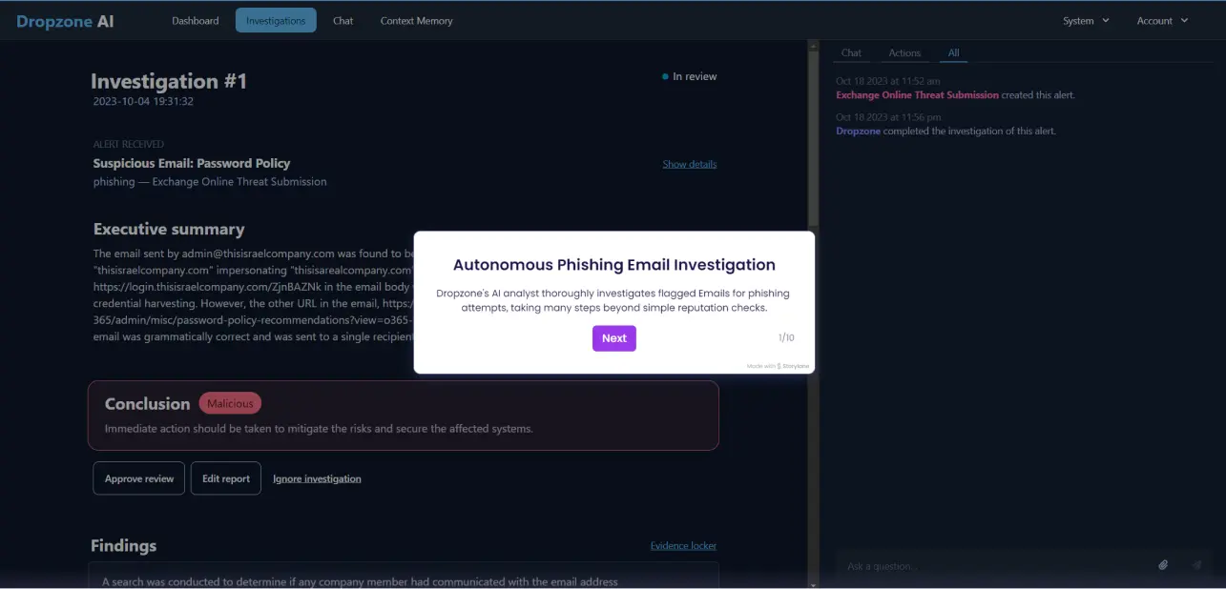Click the Autonomous Phishing Email Investigation title

point(614,265)
